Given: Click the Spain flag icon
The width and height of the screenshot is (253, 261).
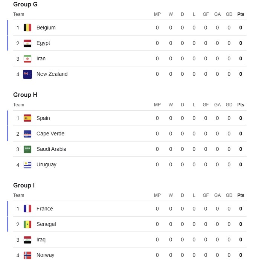Looking at the screenshot, I should pos(27,118).
